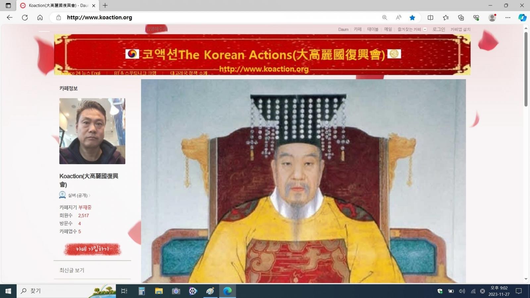
Task: Open the volume tray icon
Action: point(462,291)
